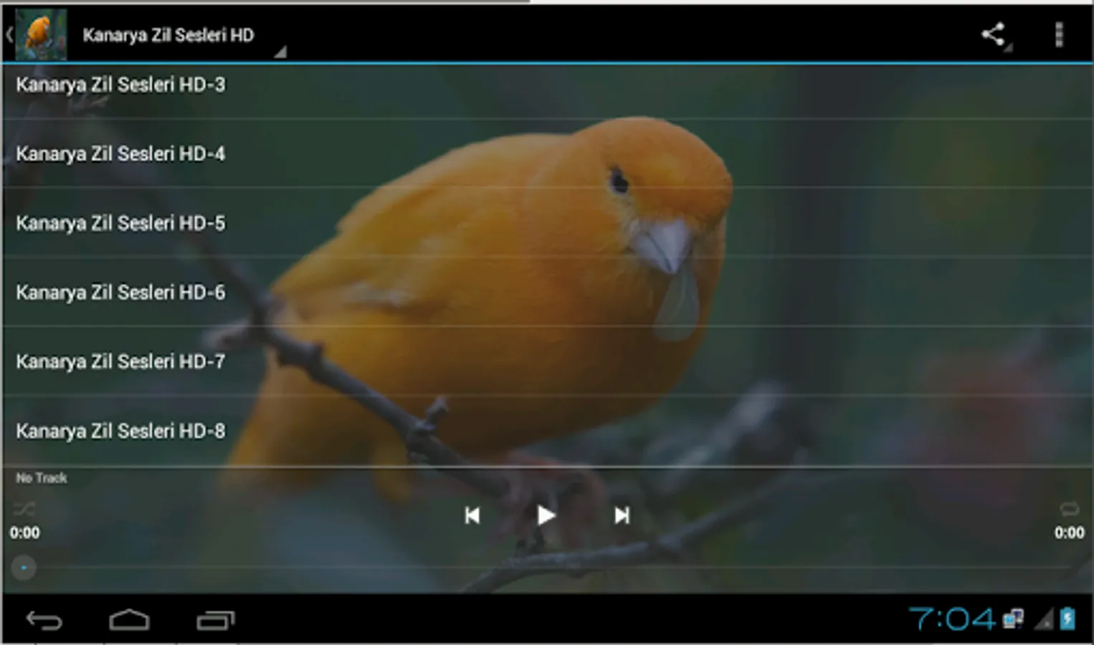Toggle repeat mode
Viewport: 1094px width, 645px height.
click(1069, 509)
